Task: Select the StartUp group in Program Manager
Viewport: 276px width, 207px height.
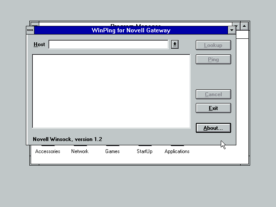Action: (x=144, y=151)
